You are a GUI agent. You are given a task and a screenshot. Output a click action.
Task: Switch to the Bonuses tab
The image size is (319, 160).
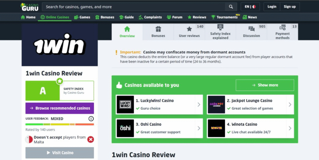click(x=158, y=32)
